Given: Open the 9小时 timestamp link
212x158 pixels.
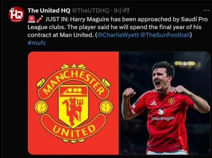Looking at the screenshot, I should tap(122, 10).
